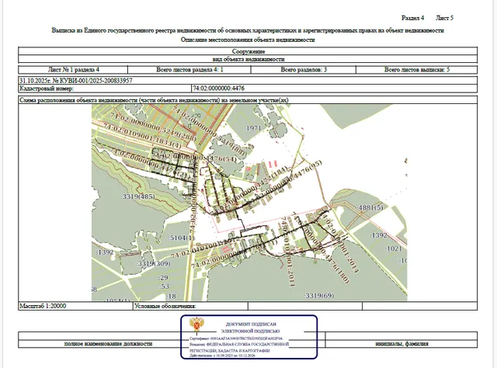Select 'инициалы, фамилия' footer cell
This screenshot has width=497, height=368.
pyautogui.click(x=401, y=344)
